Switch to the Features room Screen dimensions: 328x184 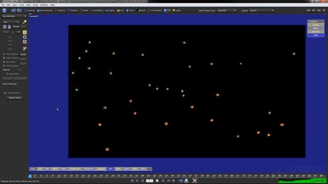click(60, 10)
